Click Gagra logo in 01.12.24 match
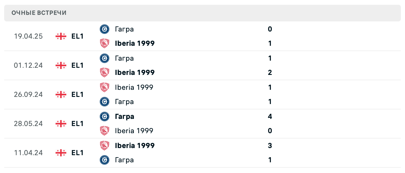 (105, 58)
